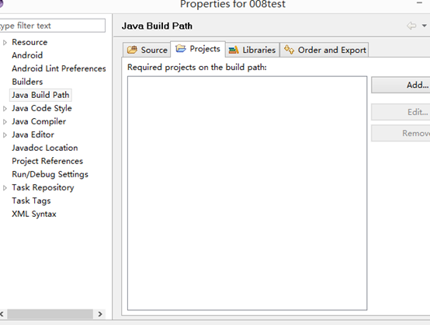Focus the type filter text field

tap(52, 26)
